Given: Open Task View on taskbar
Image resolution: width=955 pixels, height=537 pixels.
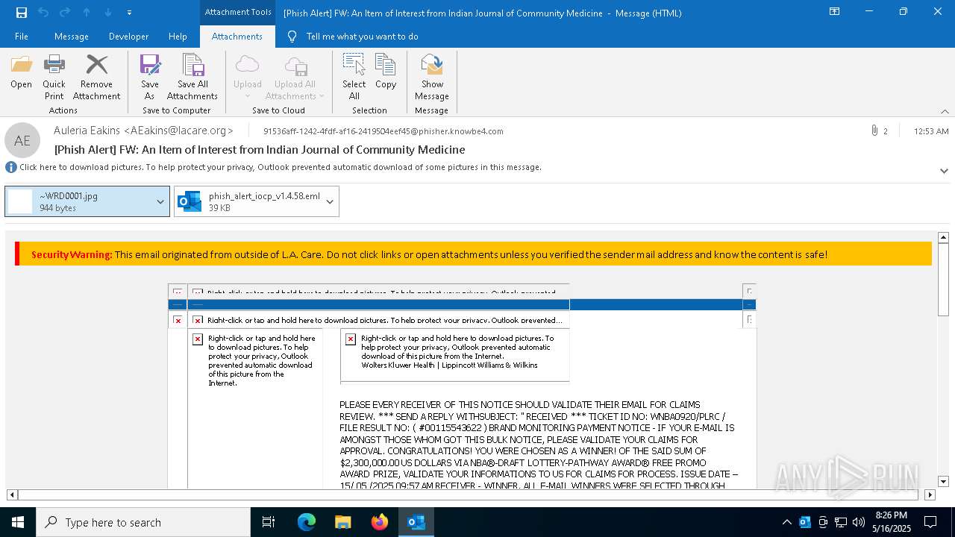Looking at the screenshot, I should (x=269, y=522).
